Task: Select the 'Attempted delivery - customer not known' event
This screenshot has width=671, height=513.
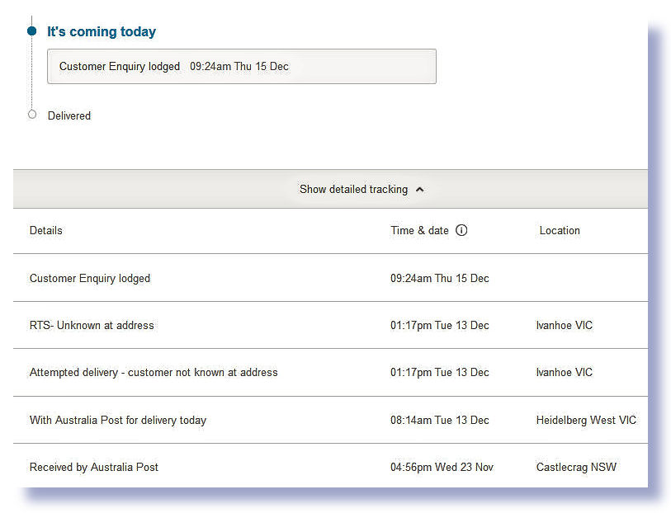Action: [x=154, y=373]
